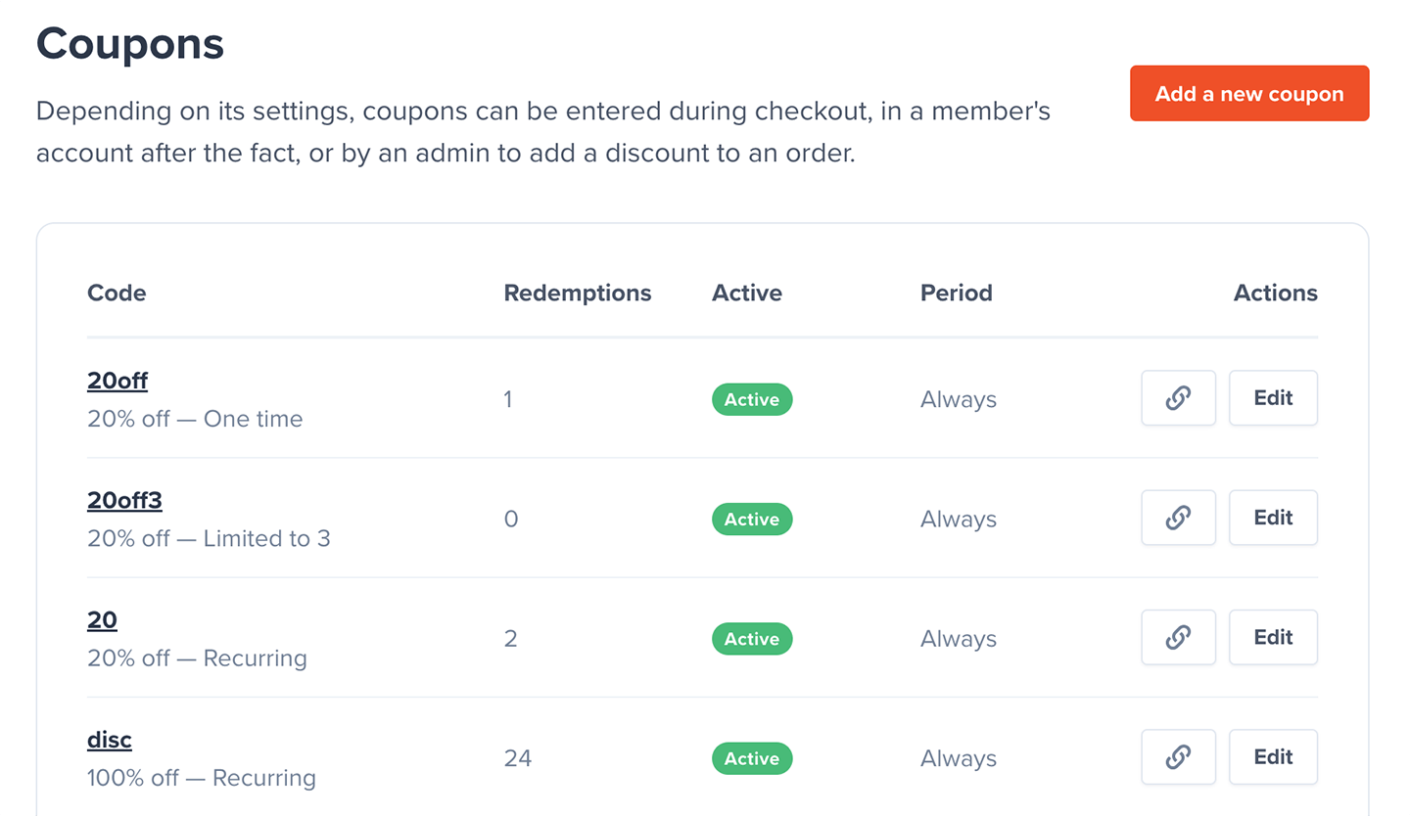Open coupon code 20 link
1410x816 pixels.
(x=102, y=620)
